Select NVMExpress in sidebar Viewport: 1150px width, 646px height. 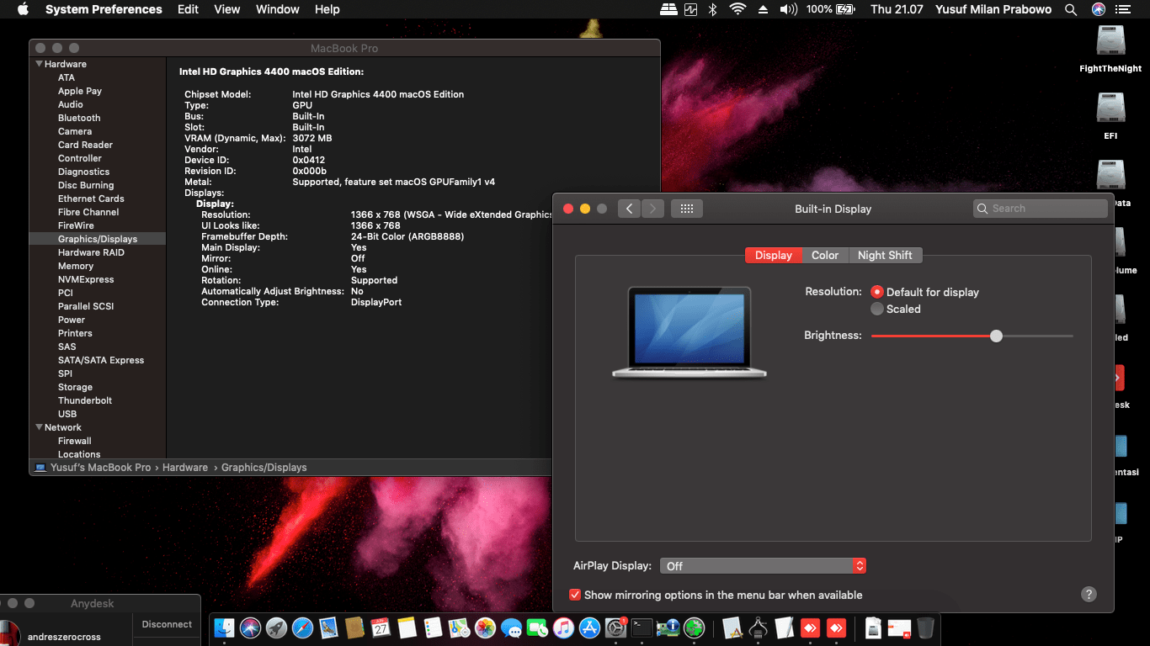pos(86,279)
